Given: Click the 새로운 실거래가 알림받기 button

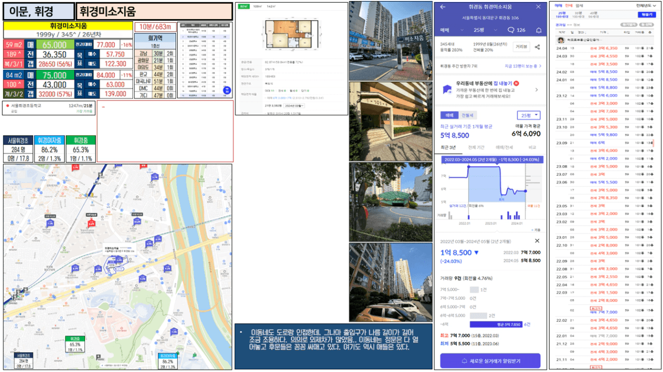Looking at the screenshot, I should click(490, 361).
